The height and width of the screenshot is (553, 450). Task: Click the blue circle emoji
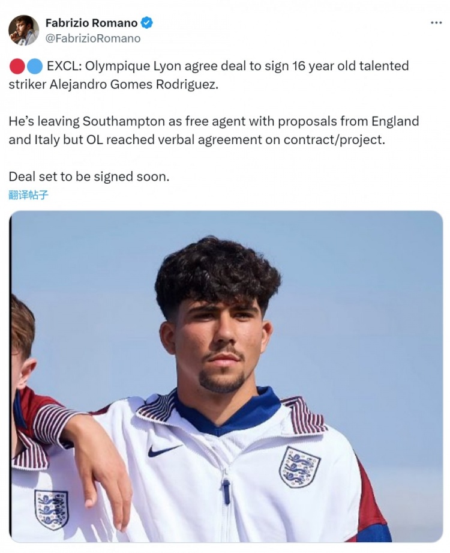(x=34, y=66)
